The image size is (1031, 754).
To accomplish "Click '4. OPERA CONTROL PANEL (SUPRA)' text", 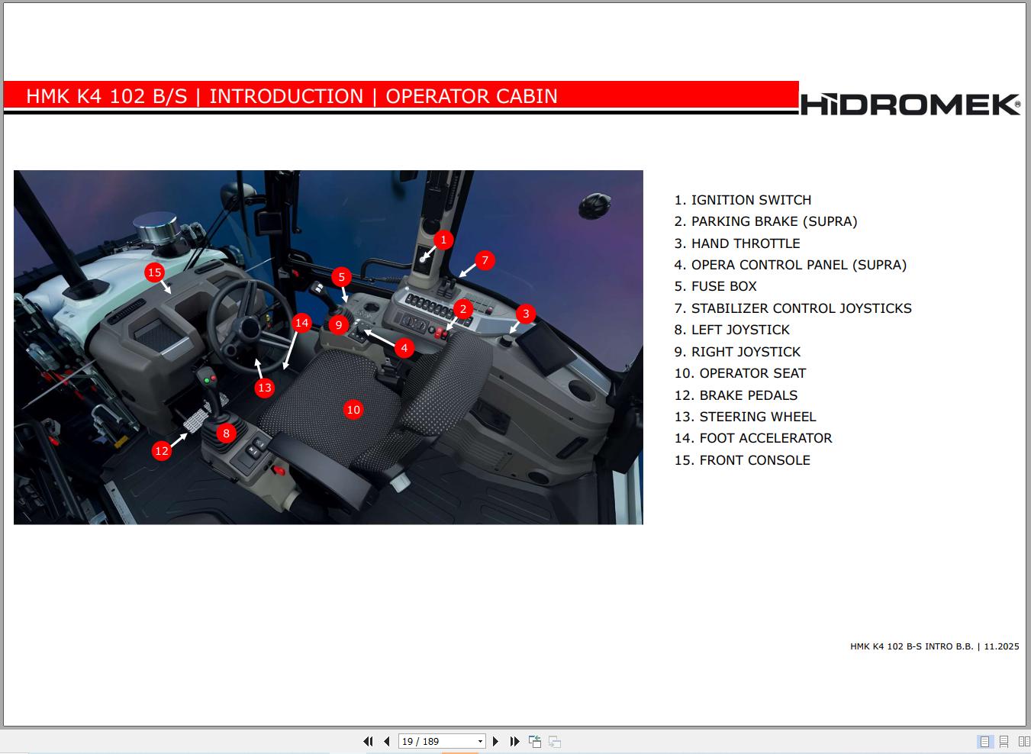I will (x=791, y=265).
